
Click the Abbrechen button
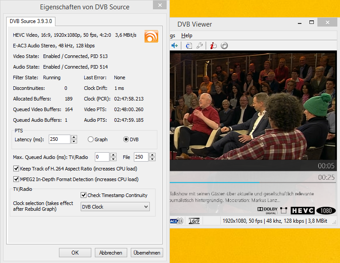click(x=111, y=253)
